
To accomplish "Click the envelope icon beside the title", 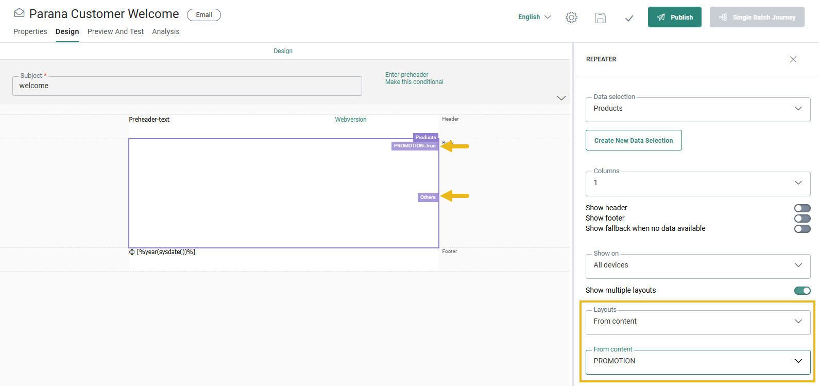I will pos(19,13).
